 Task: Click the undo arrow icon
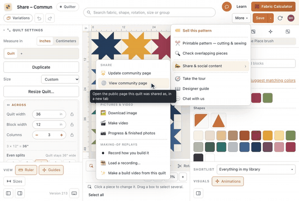39,18
